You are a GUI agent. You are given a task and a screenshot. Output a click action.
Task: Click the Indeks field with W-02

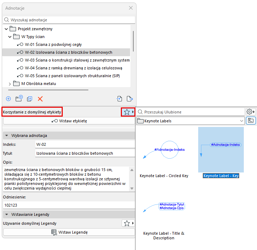pyautogui.click(x=85, y=144)
